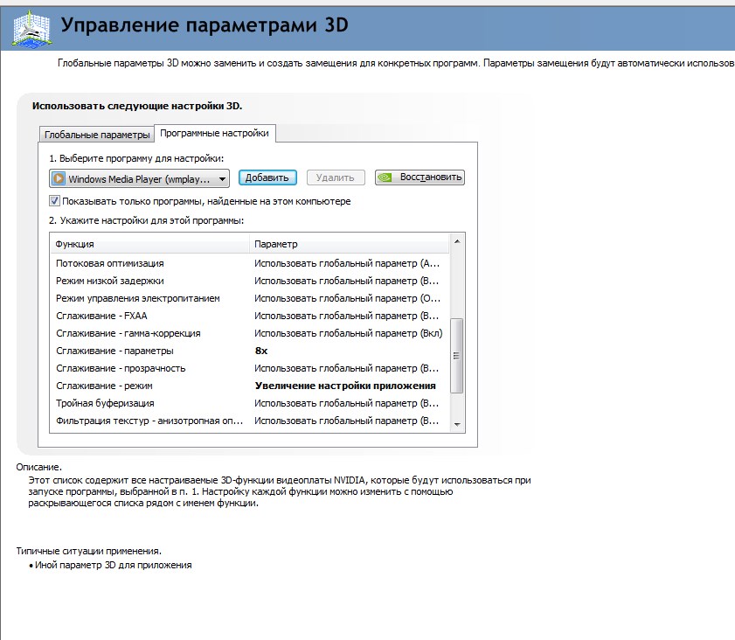
Task: Open the 8x value for Сглаживание - параметры
Action: [260, 351]
